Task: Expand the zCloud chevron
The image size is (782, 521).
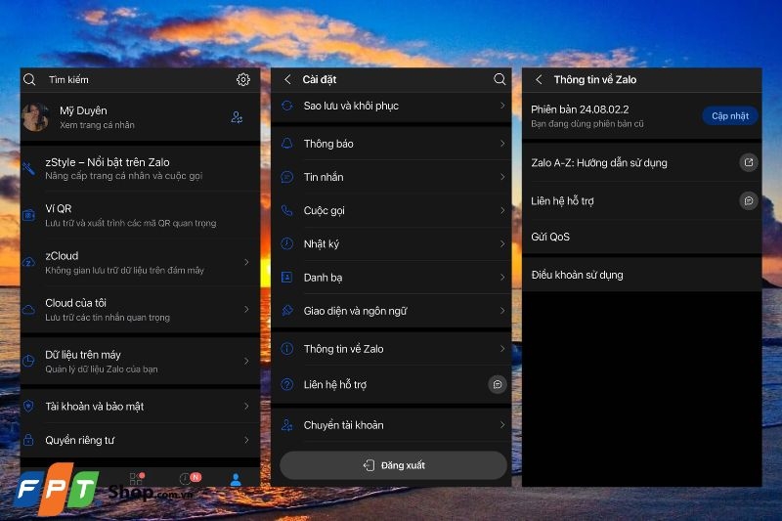Action: pos(246,262)
